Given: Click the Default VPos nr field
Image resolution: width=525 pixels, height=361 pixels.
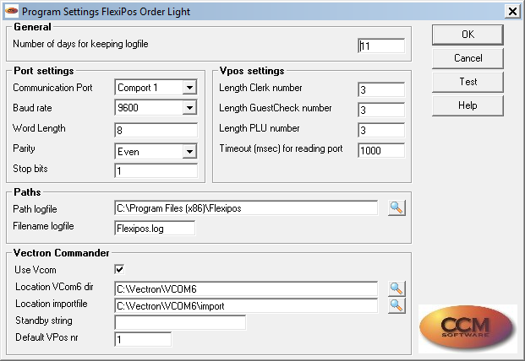Looking at the screenshot, I should click(143, 339).
